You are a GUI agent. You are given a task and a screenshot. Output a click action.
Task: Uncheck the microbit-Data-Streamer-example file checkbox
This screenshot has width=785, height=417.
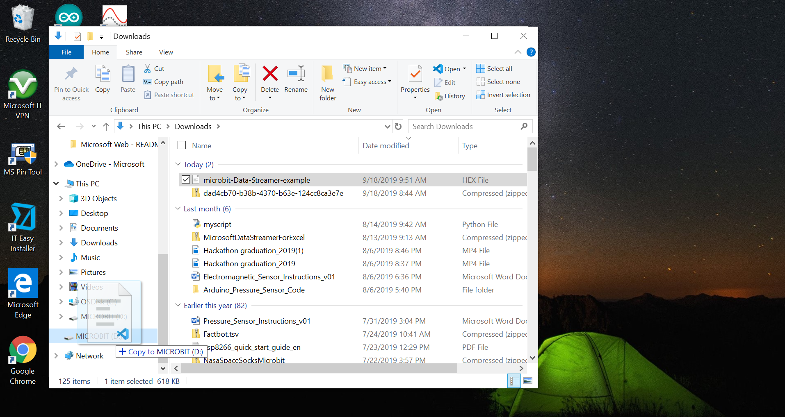[186, 180]
